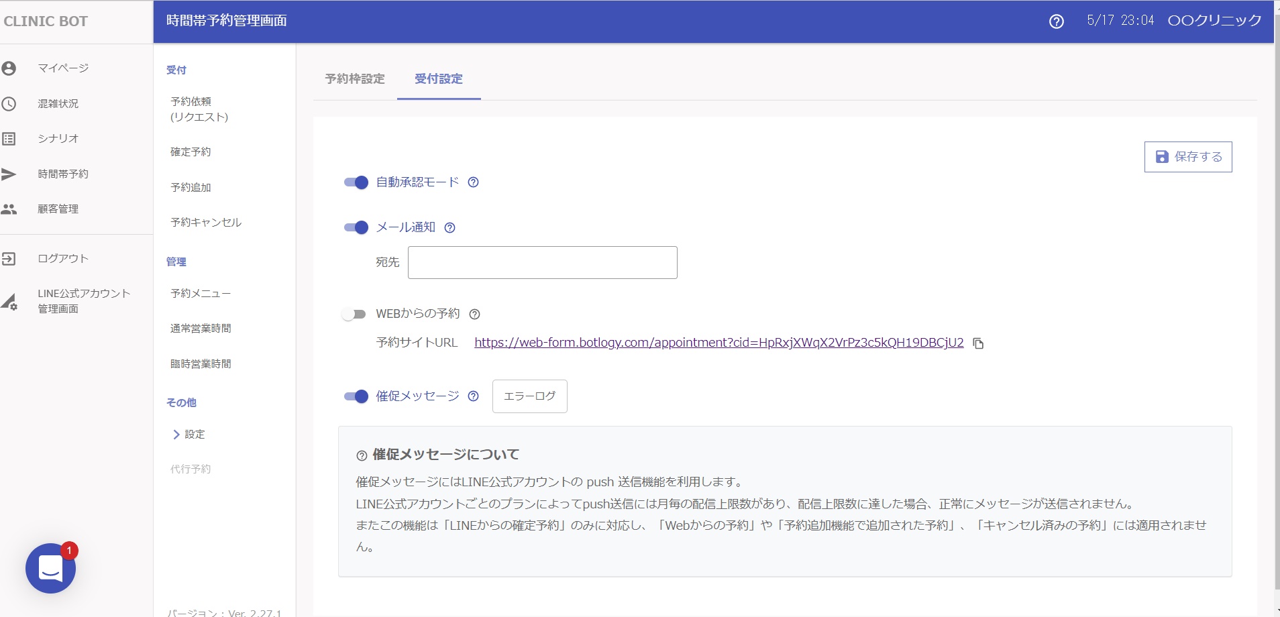Image resolution: width=1280 pixels, height=617 pixels.
Task: Turn off the メール通知 switch
Action: point(356,227)
